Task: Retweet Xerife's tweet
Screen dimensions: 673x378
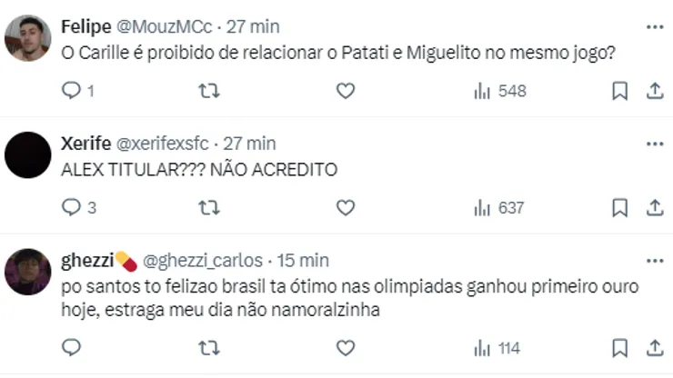Action: (208, 208)
